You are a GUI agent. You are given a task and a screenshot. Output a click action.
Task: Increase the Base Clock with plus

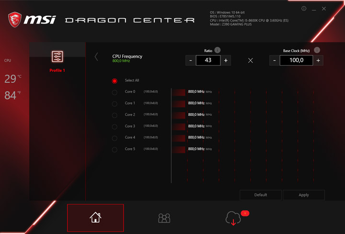coord(318,60)
